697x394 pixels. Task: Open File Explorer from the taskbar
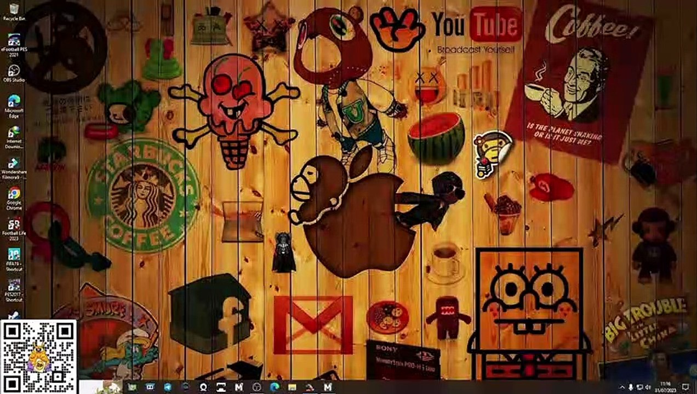(x=292, y=387)
